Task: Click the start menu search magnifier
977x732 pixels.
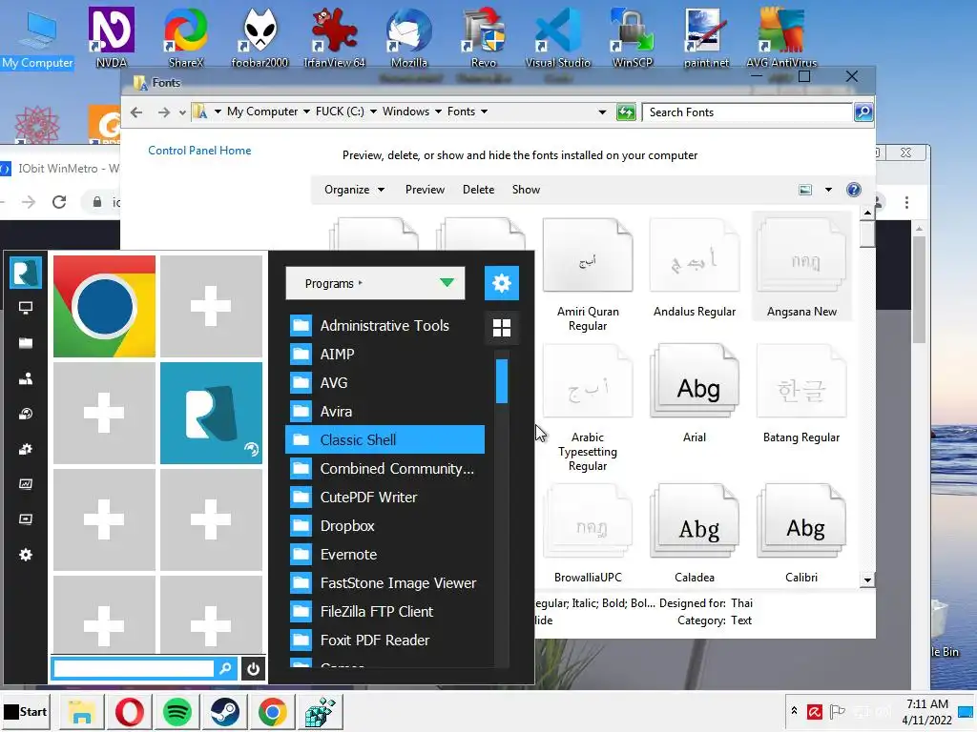Action: coord(225,668)
